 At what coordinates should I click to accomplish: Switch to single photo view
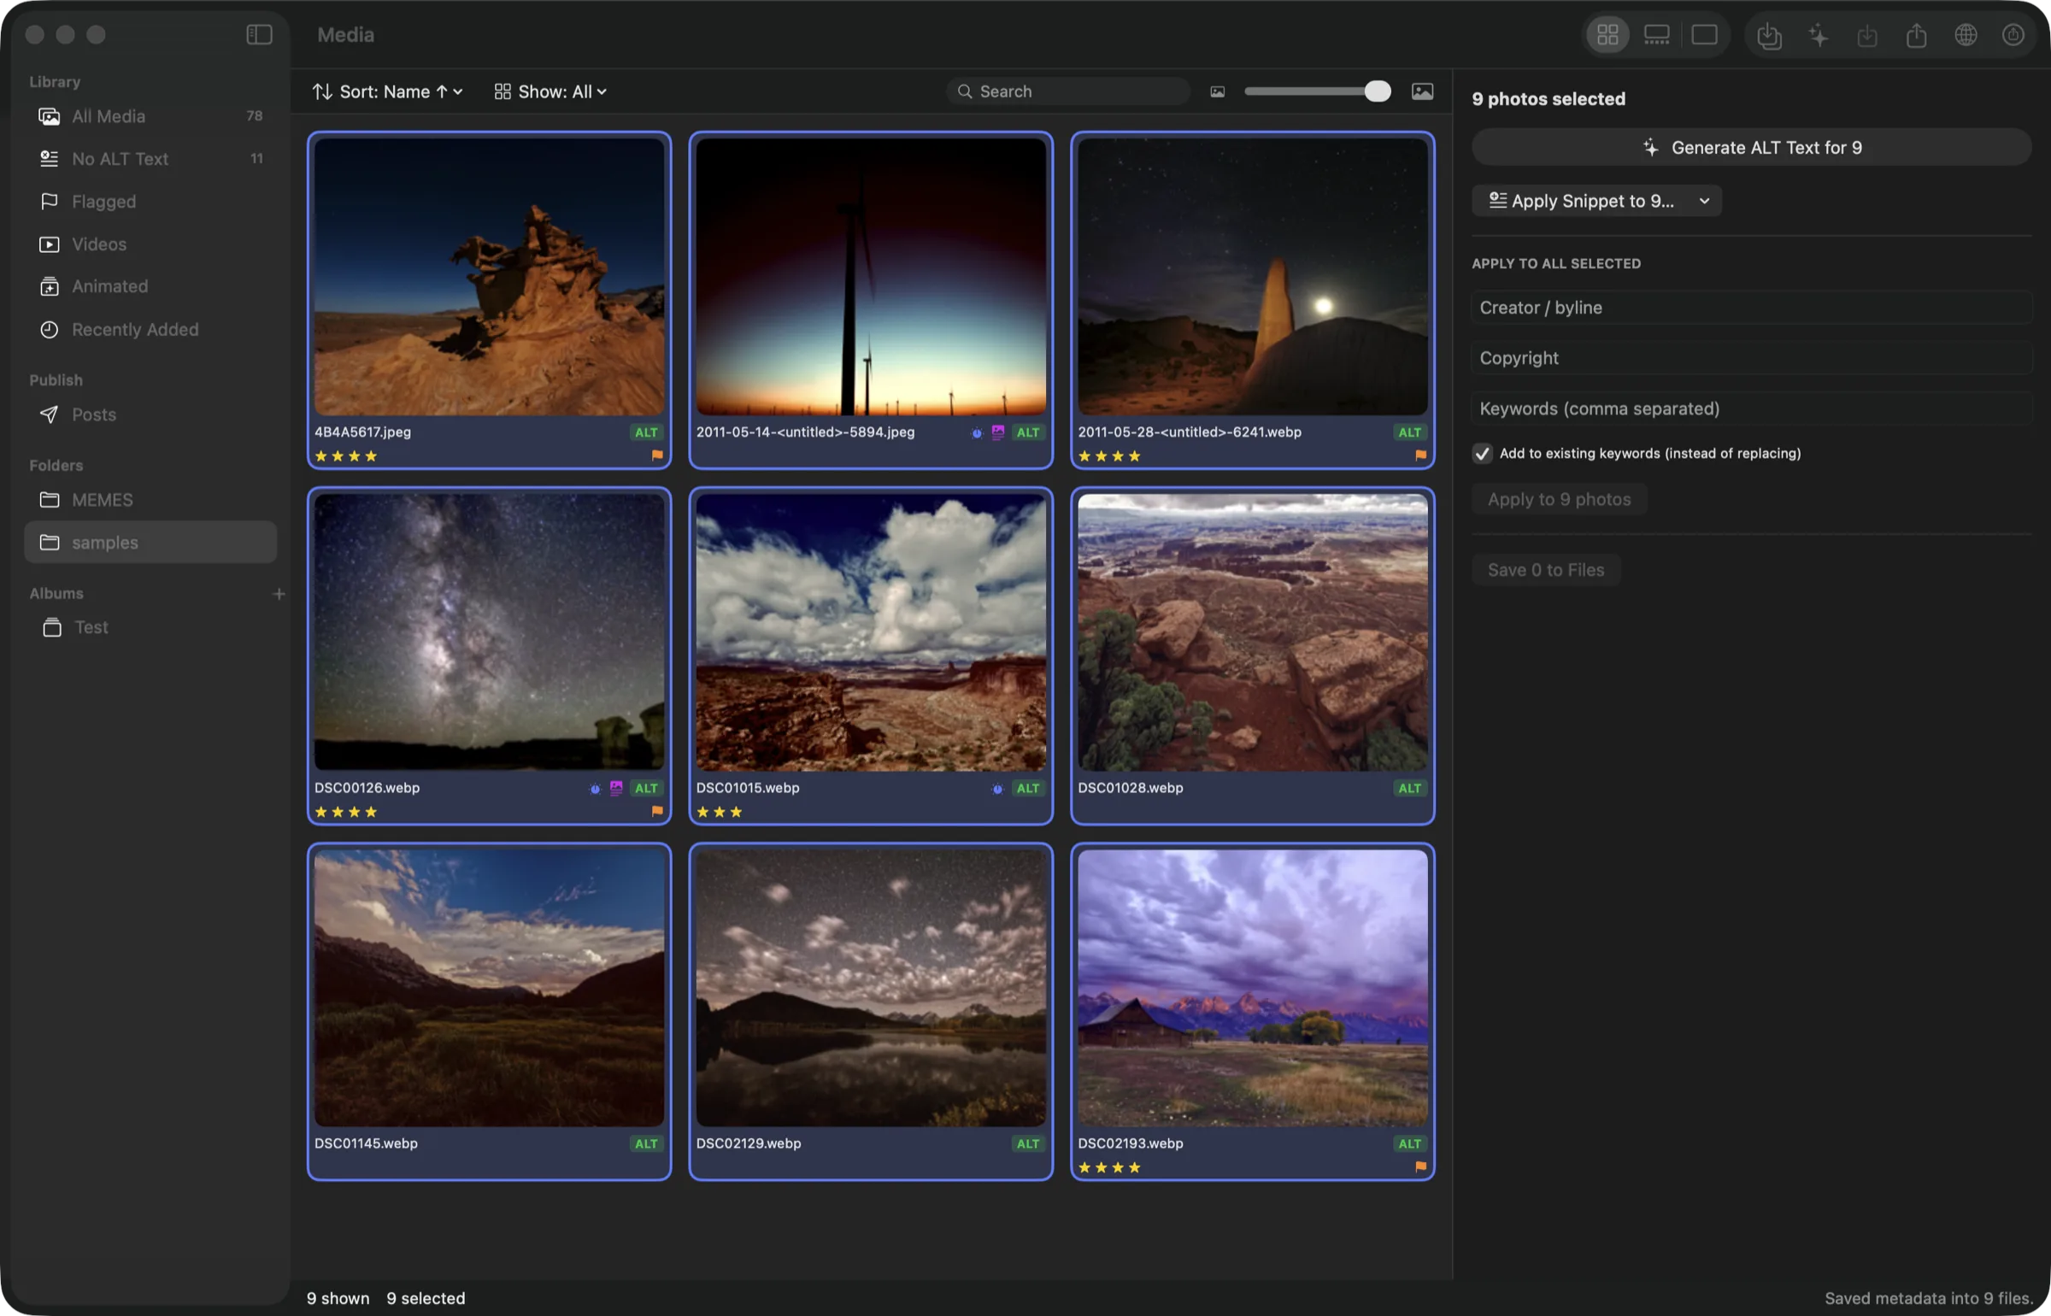coord(1704,35)
